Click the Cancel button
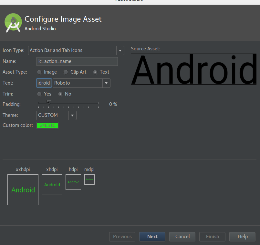Screen dimensions: 260x245 point(182,237)
